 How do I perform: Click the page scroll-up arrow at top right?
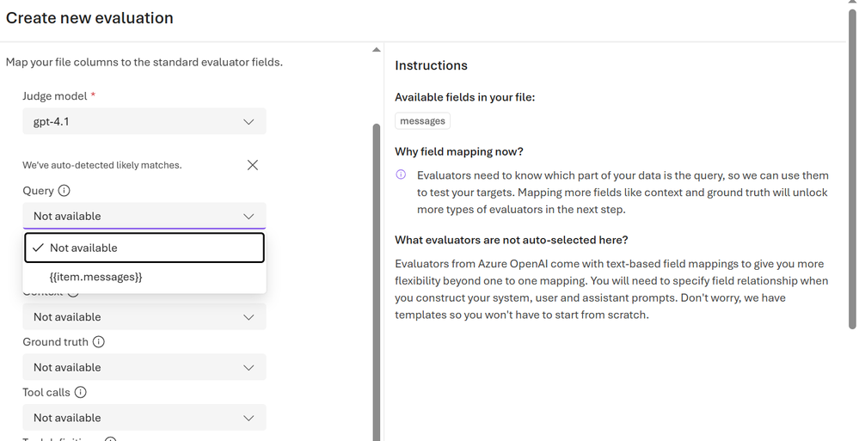tap(851, 4)
